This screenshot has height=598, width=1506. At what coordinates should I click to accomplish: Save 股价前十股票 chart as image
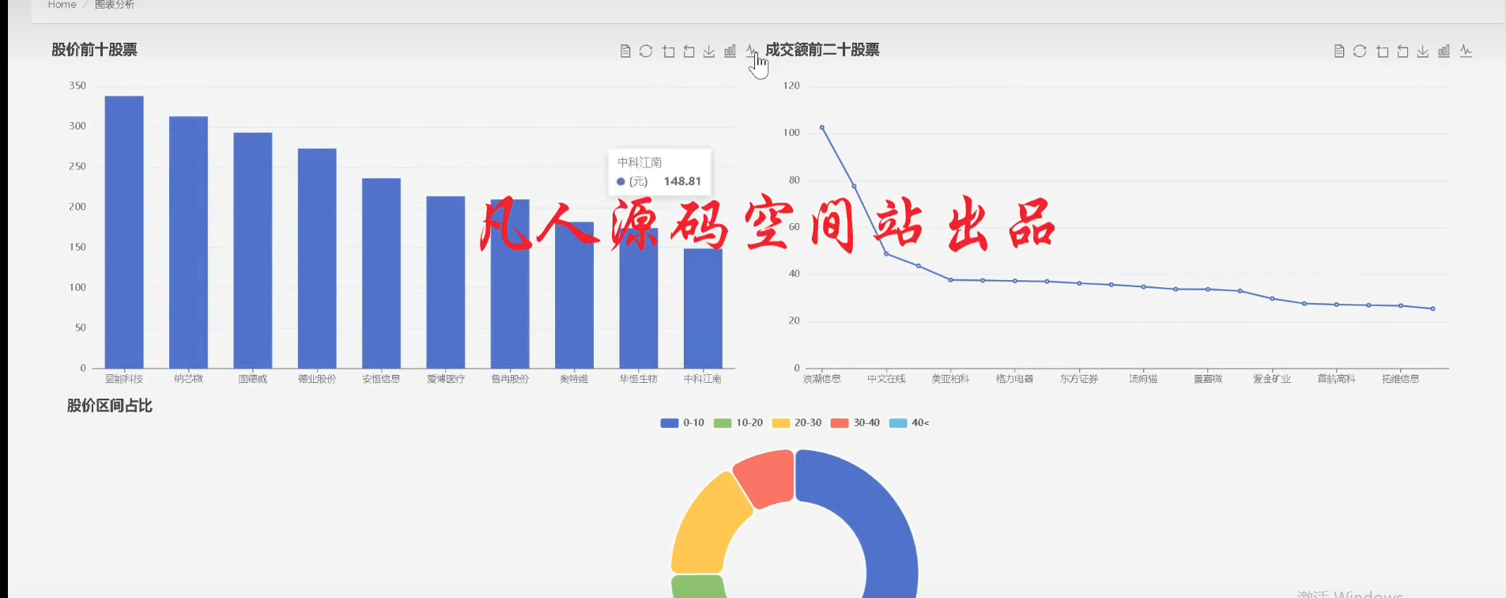pyautogui.click(x=709, y=51)
